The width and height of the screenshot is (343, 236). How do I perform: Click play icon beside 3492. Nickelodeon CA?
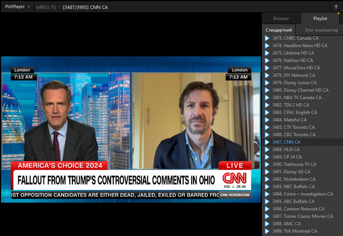pos(267,180)
